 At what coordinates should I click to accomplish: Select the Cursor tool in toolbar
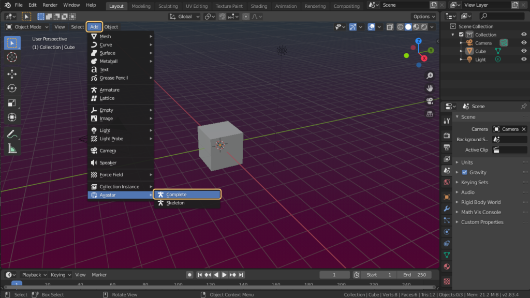pos(12,57)
